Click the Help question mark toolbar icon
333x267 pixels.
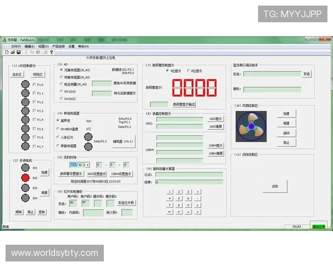pos(51,52)
